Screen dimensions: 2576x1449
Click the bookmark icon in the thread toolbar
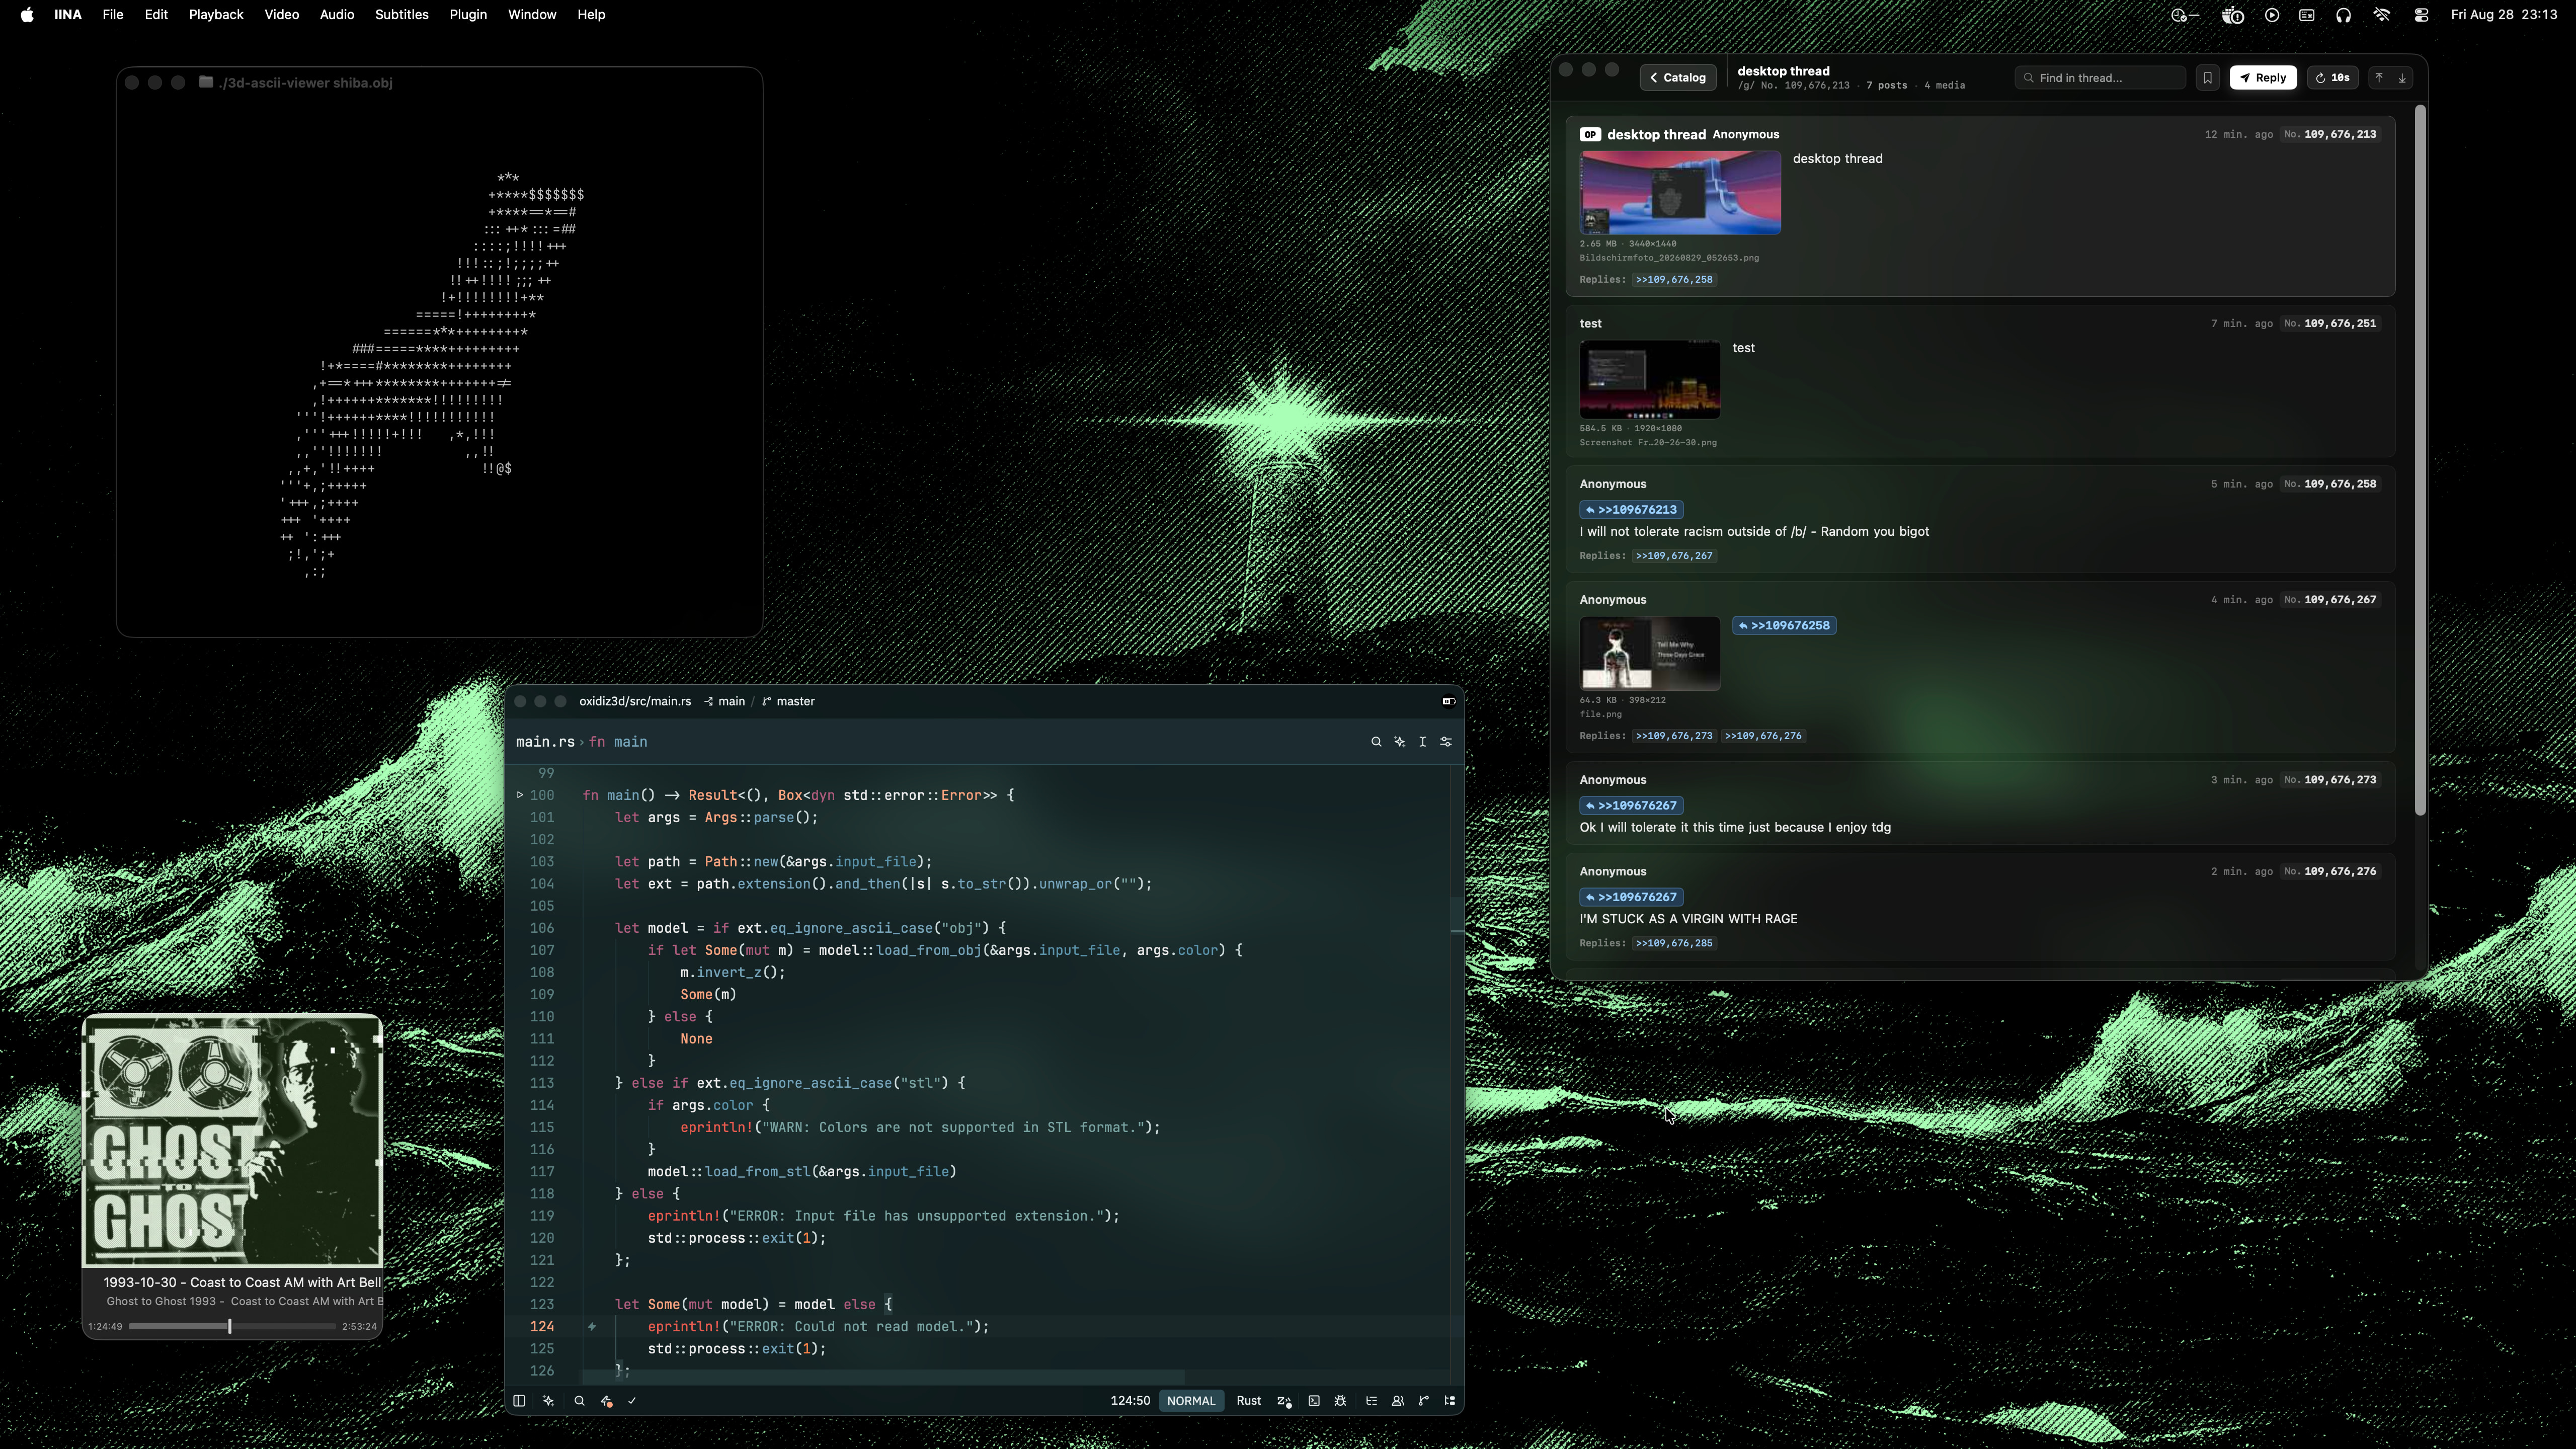tap(2208, 78)
